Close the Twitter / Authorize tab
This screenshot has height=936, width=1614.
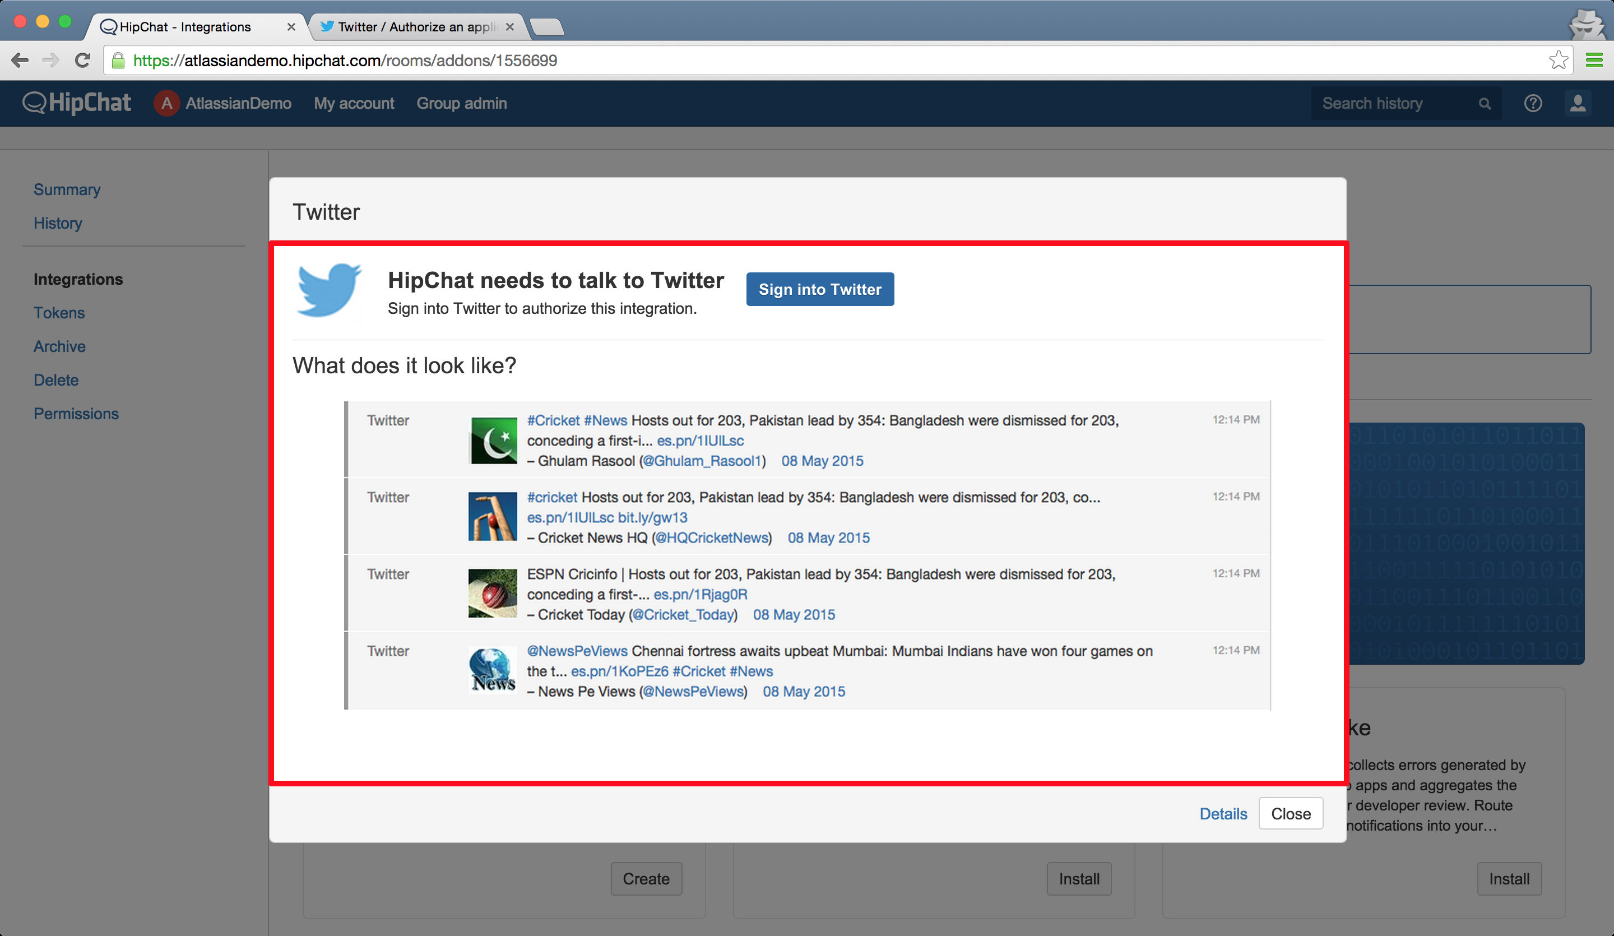click(510, 27)
